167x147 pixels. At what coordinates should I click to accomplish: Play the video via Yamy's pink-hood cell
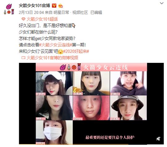pos(91,108)
